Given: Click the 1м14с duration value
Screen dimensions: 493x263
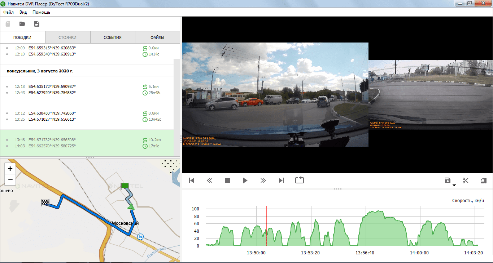Looking at the screenshot, I should (x=154, y=54).
